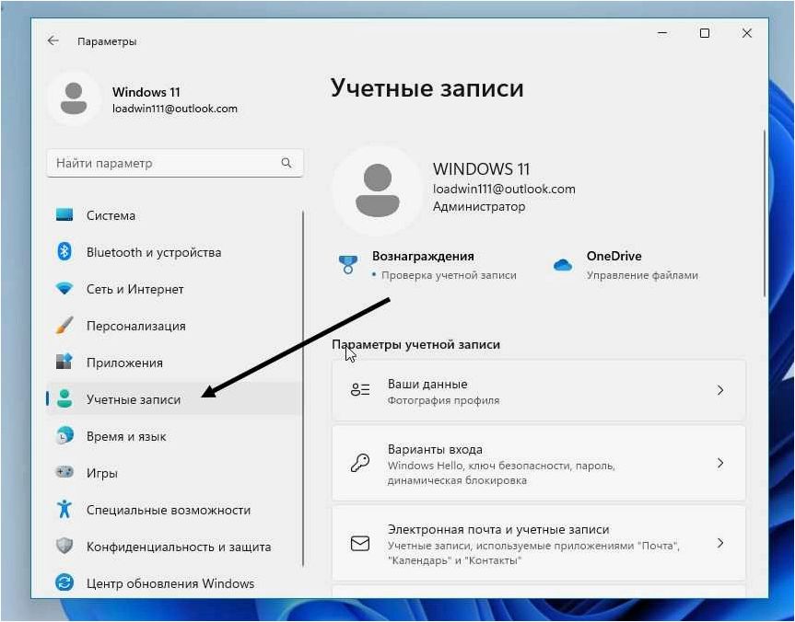Click the paintbrush Персонализация icon
This screenshot has height=622, width=795.
[64, 325]
